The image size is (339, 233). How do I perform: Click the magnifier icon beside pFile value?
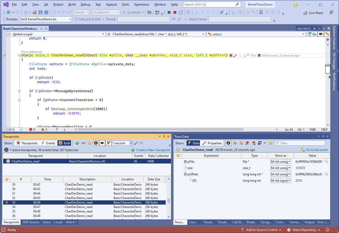tap(326, 161)
